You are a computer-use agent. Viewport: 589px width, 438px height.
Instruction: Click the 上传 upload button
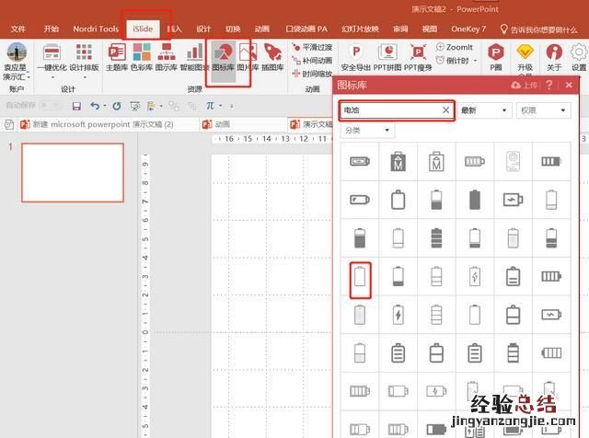[x=524, y=86]
